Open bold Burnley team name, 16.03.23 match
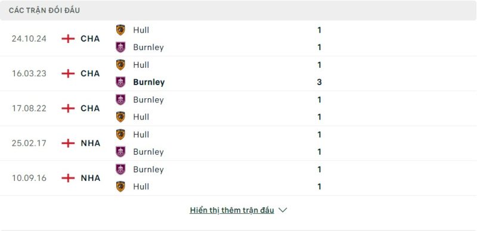 coord(149,82)
